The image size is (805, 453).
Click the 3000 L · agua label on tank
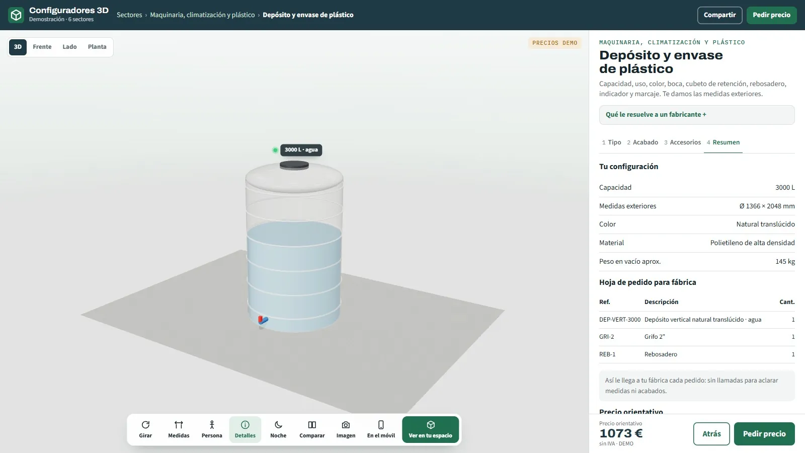(301, 150)
